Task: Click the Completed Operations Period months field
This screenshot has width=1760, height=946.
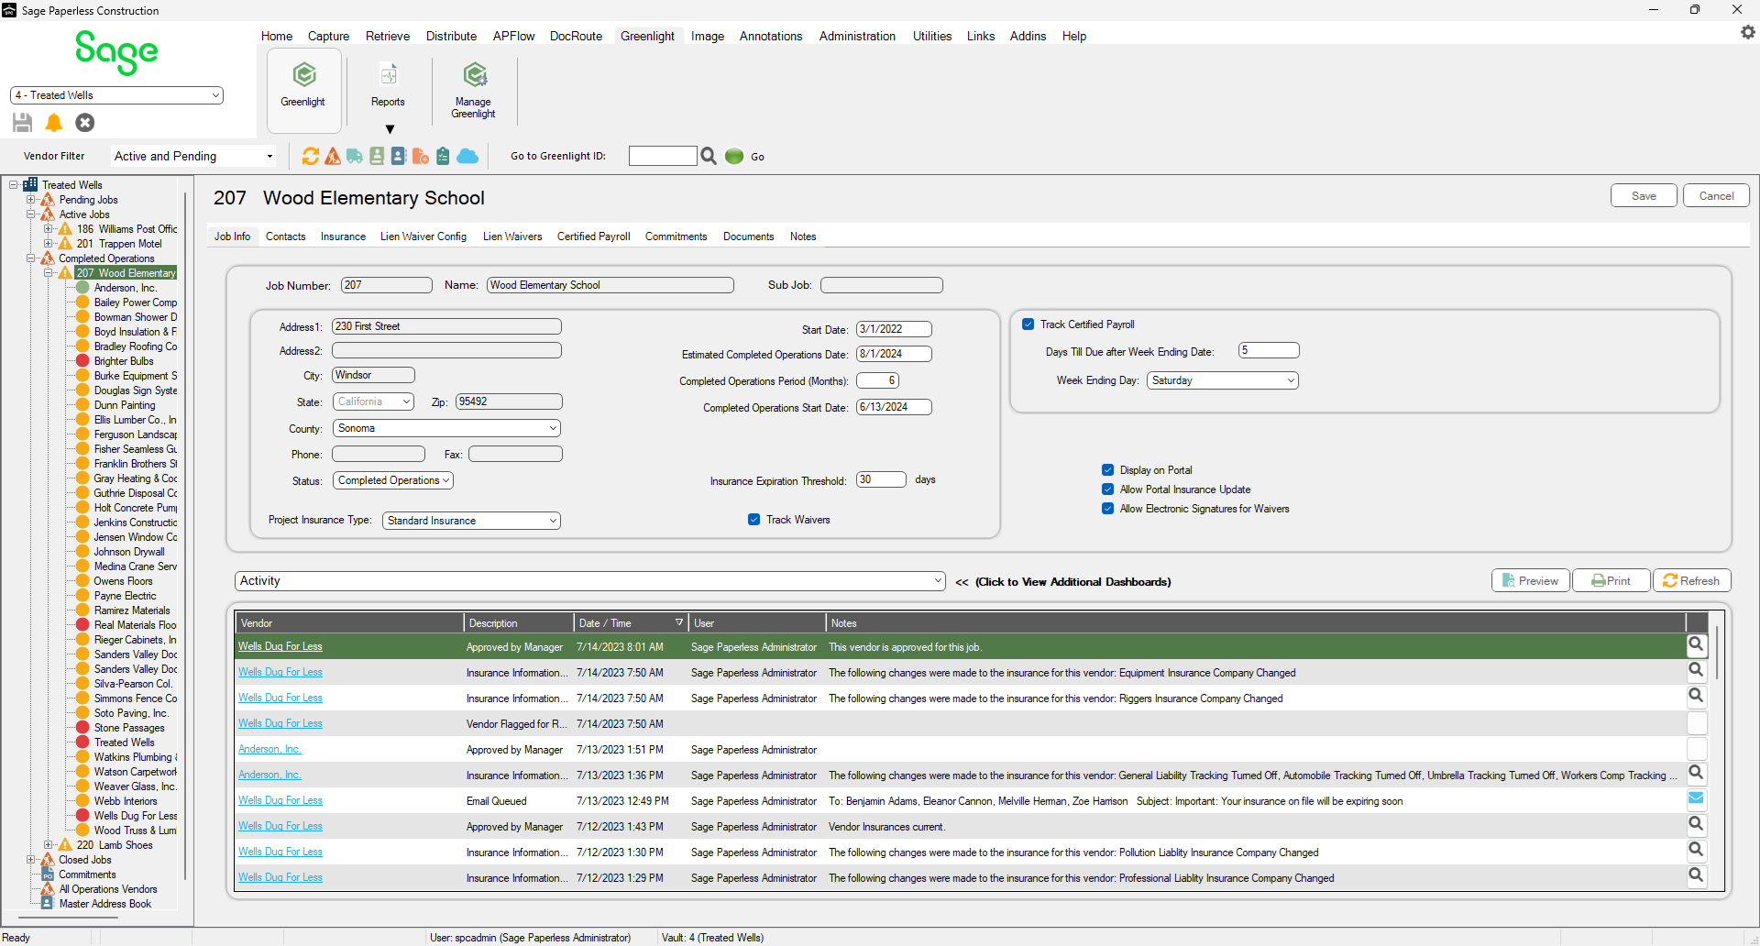Action: [877, 380]
